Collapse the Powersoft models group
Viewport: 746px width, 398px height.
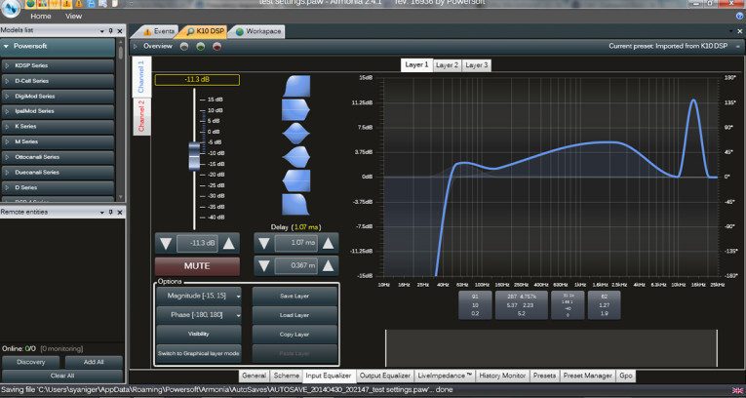click(6, 47)
